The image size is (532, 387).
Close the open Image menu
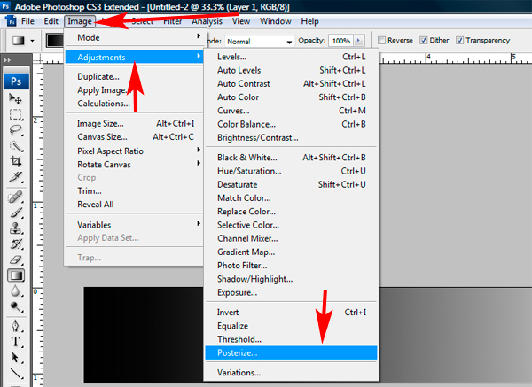coord(80,21)
